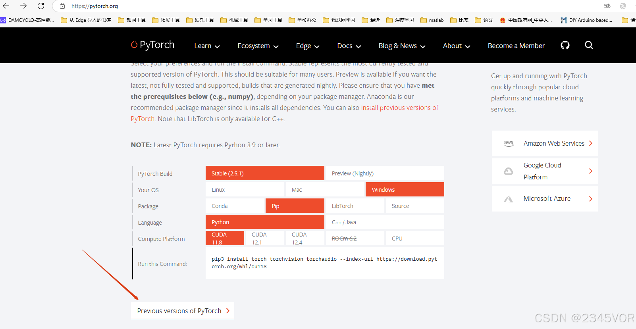Image resolution: width=636 pixels, height=329 pixels.
Task: Expand the Learn menu
Action: (207, 46)
